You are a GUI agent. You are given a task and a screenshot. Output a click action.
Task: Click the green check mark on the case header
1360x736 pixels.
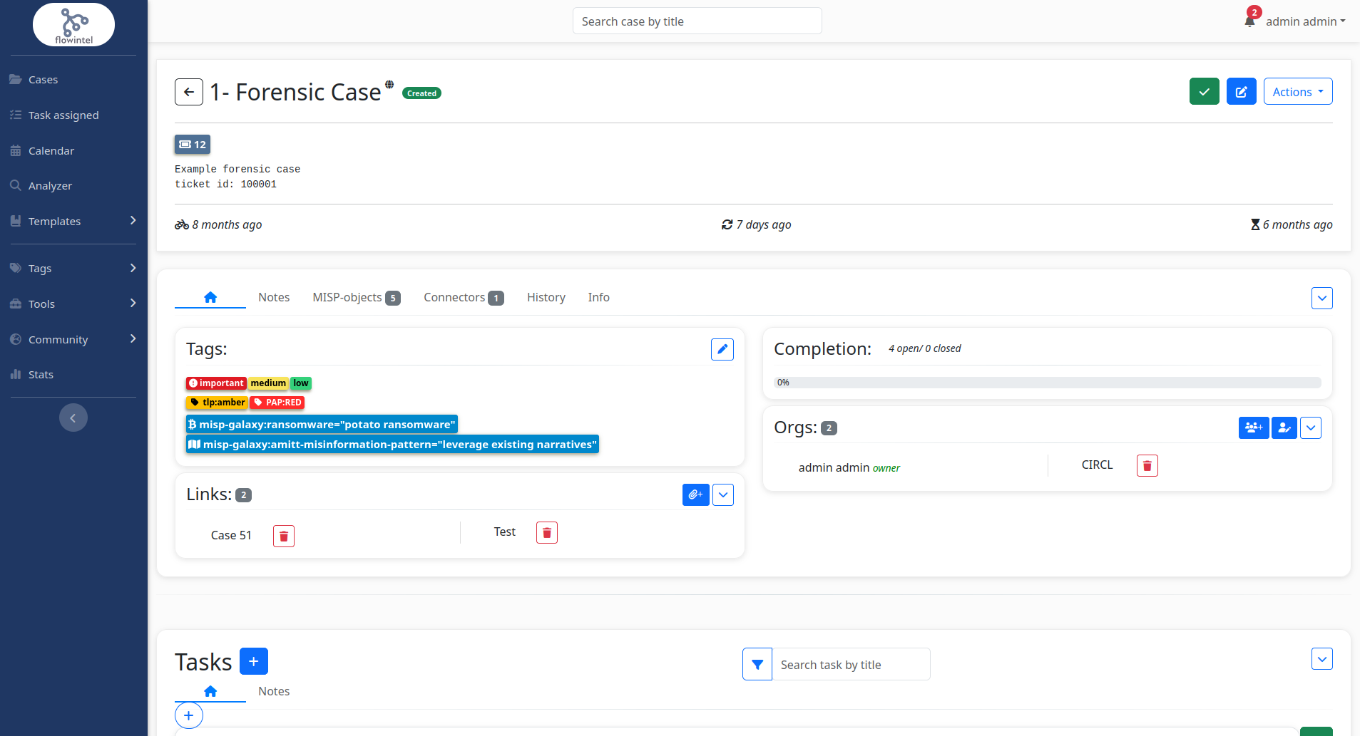tap(1204, 91)
